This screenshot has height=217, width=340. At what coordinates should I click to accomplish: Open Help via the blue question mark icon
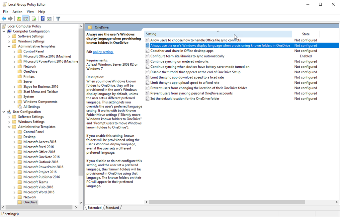[x=42, y=19]
